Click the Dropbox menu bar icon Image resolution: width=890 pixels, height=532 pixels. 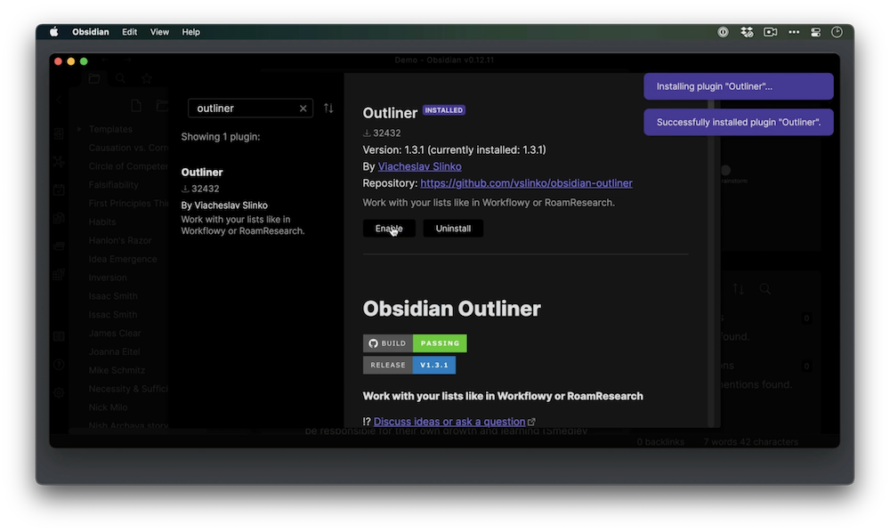[747, 32]
